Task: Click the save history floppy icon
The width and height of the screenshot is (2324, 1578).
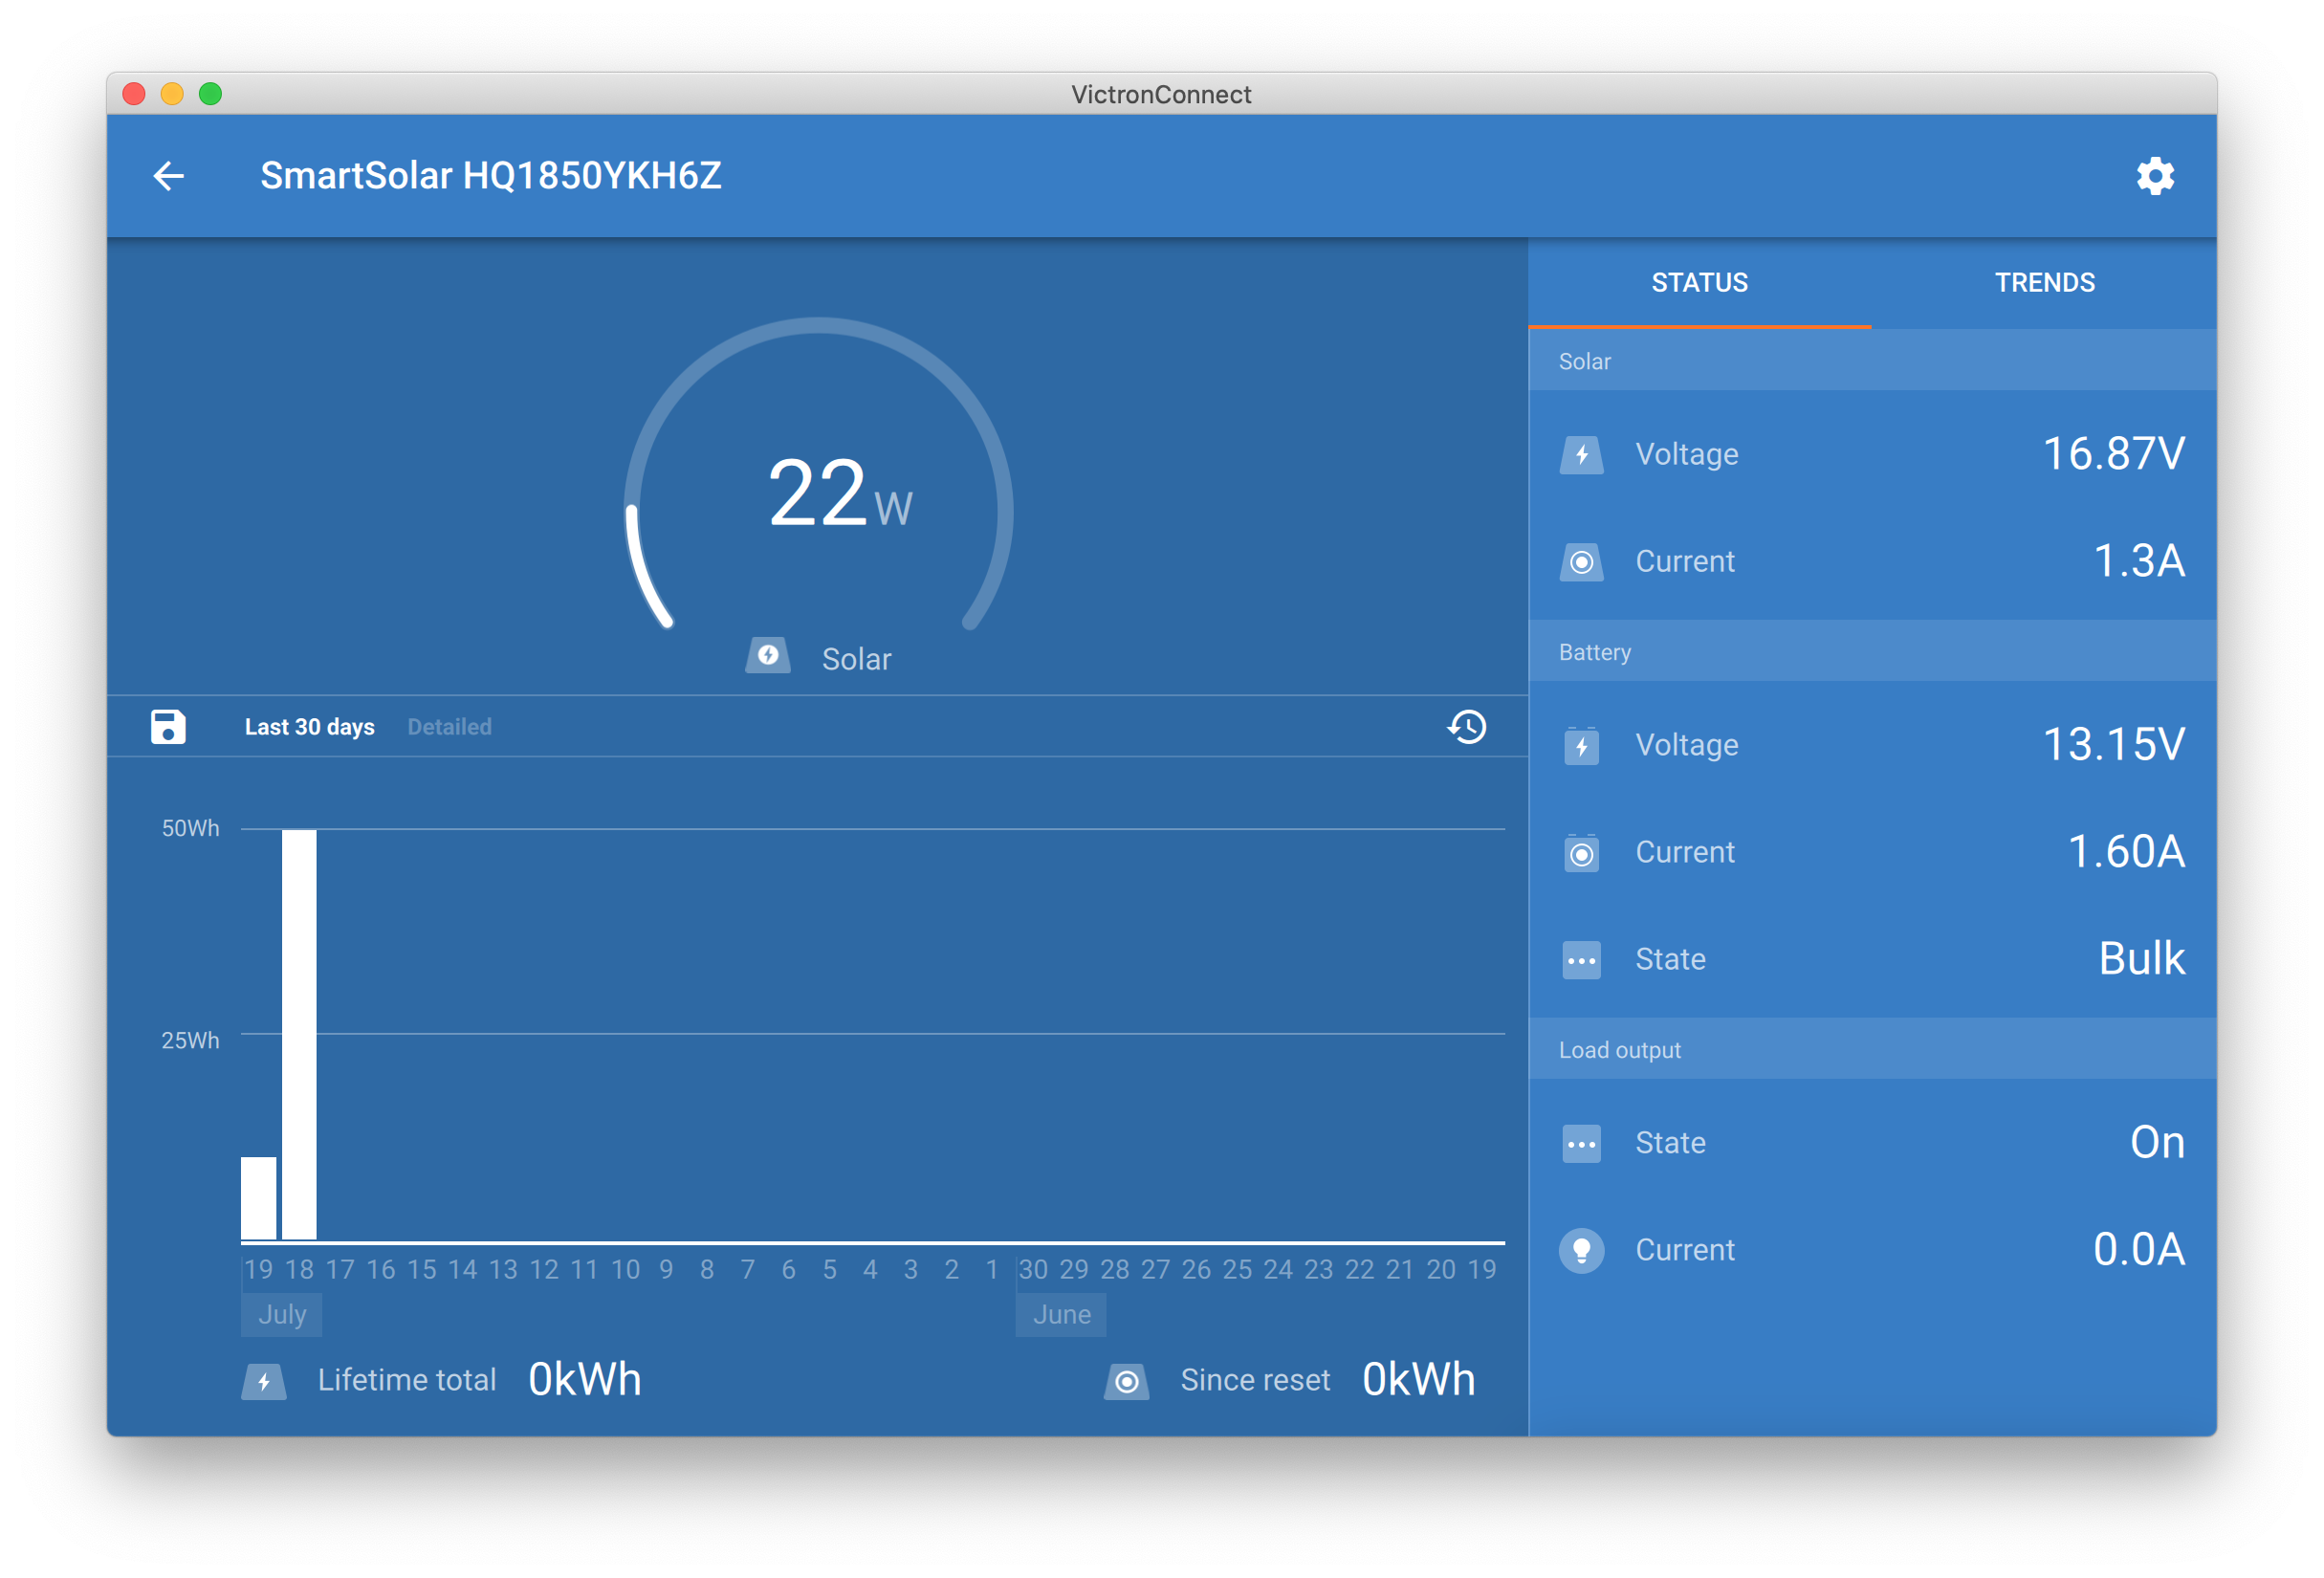Action: coord(168,727)
